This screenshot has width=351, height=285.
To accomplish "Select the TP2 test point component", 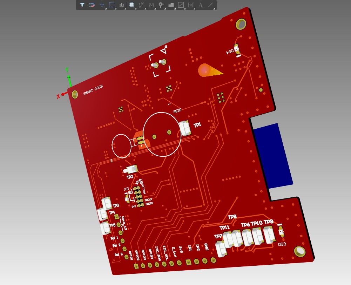I will tap(130, 170).
